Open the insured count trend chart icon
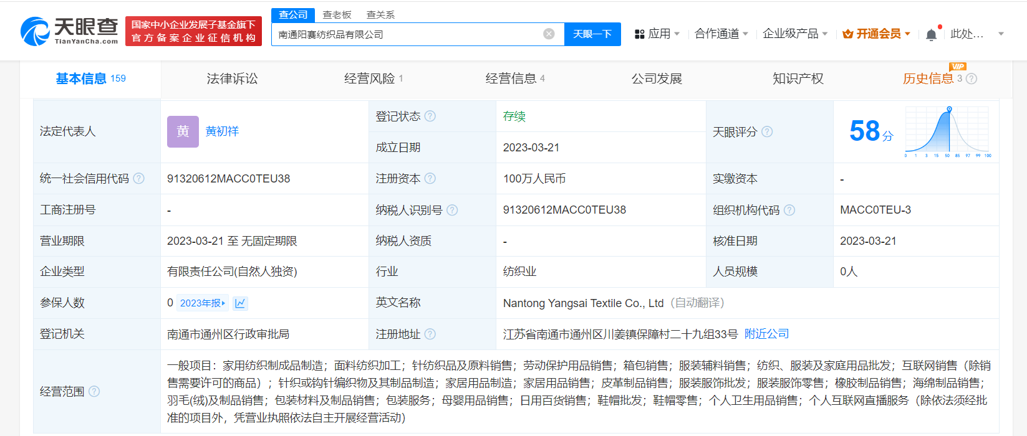This screenshot has height=436, width=1027. pos(240,303)
